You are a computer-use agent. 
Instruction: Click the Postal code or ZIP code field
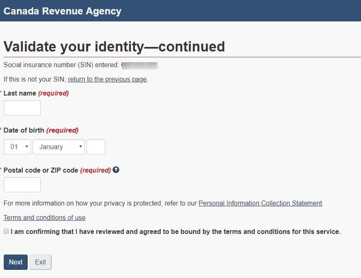pyautogui.click(x=22, y=185)
